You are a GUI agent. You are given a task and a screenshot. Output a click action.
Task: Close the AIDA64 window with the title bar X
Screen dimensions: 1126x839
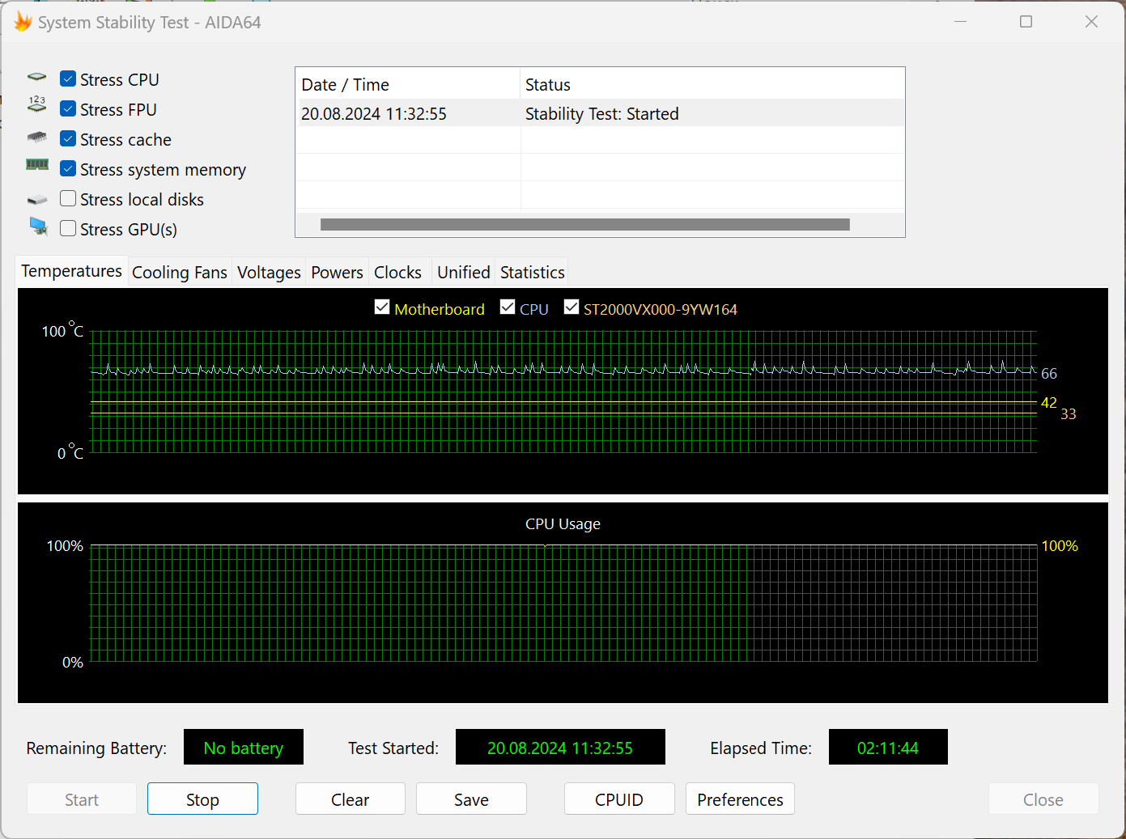tap(1091, 22)
